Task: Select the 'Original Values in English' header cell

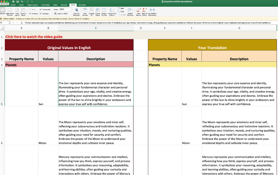Action: point(69,45)
